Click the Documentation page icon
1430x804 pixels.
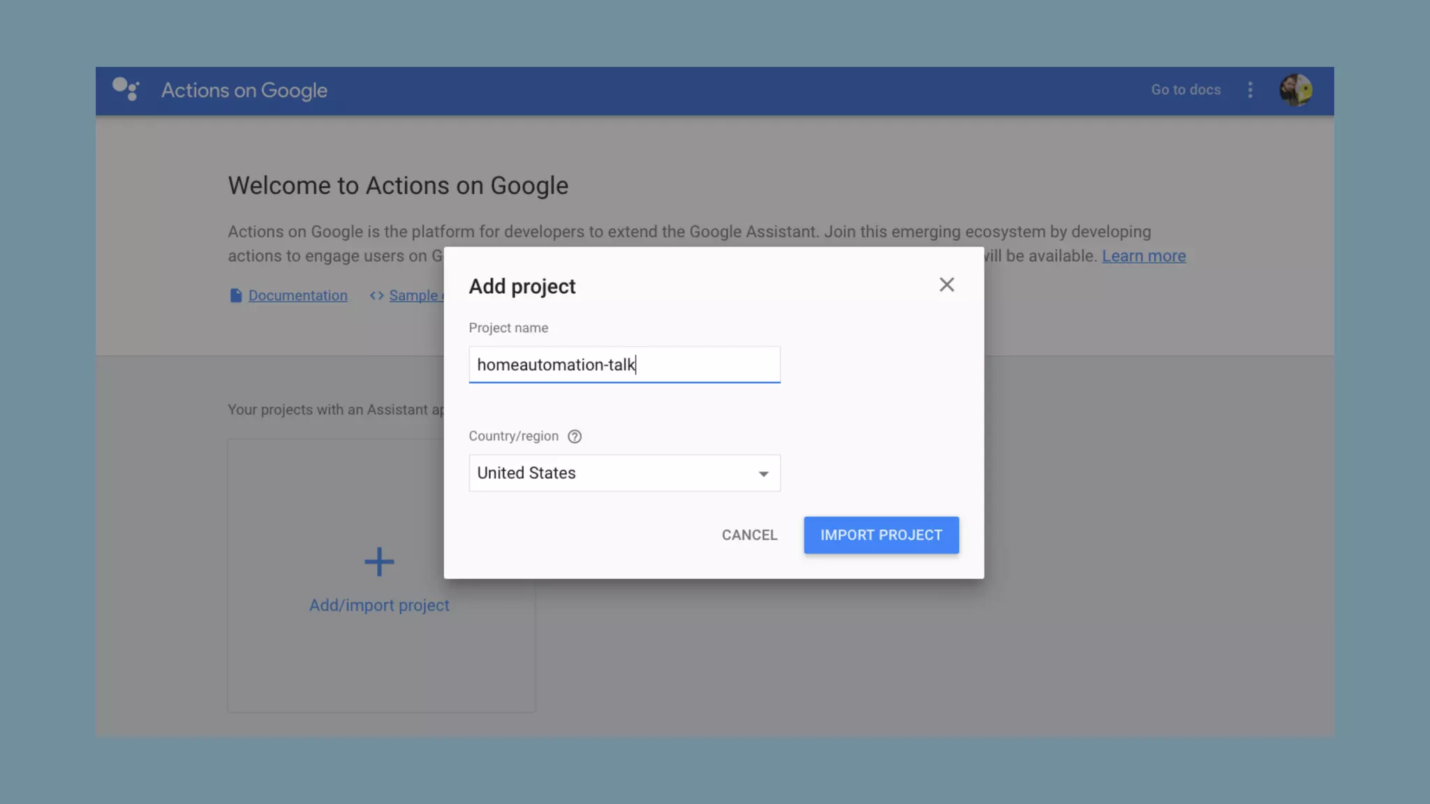pyautogui.click(x=236, y=296)
